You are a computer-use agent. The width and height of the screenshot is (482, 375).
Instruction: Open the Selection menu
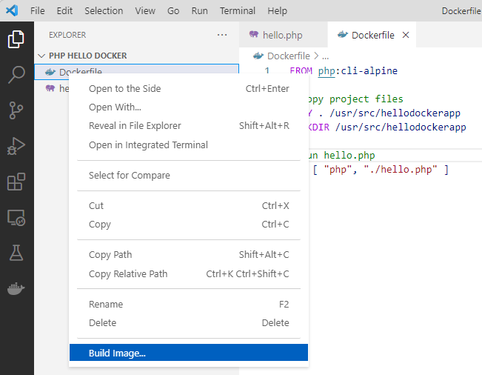tap(104, 11)
